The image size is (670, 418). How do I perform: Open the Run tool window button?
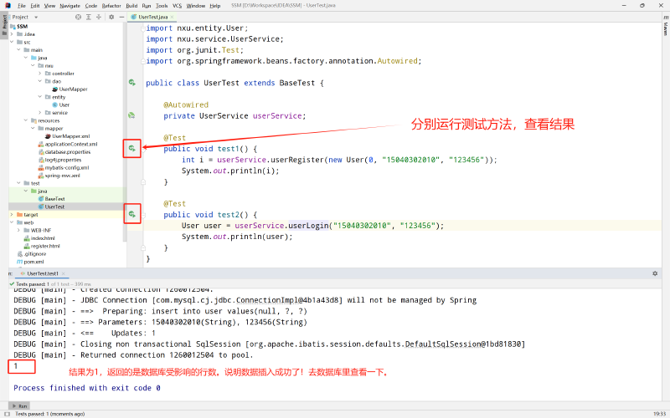(19, 406)
